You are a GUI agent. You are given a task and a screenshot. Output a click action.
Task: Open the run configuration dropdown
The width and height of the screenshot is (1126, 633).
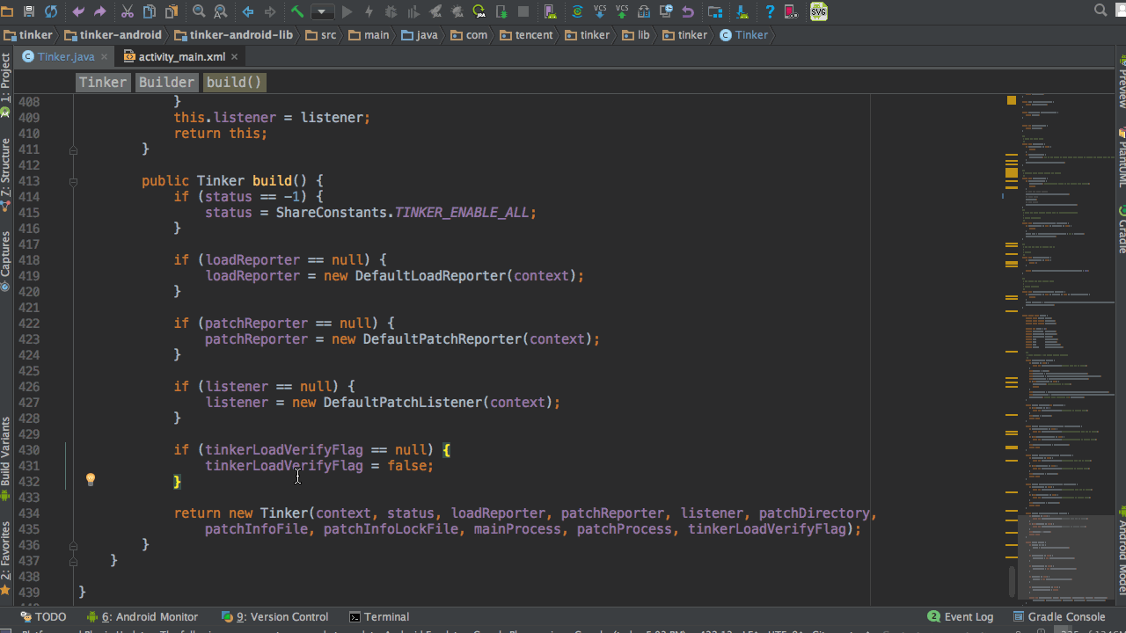[x=322, y=11]
